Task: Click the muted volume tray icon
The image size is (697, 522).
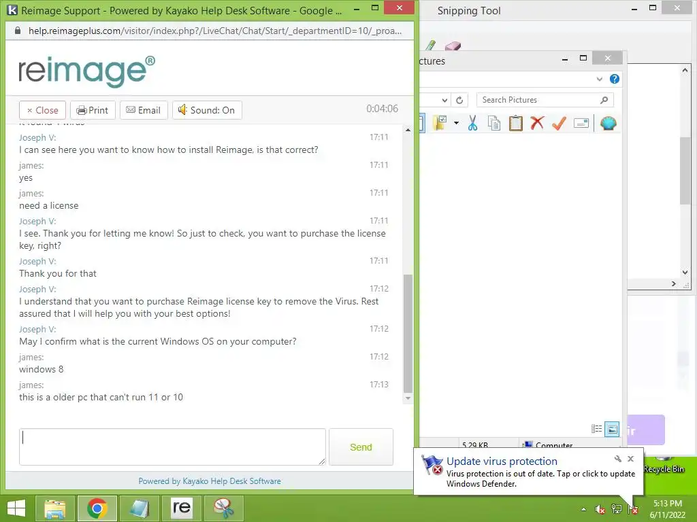Action: coord(600,509)
